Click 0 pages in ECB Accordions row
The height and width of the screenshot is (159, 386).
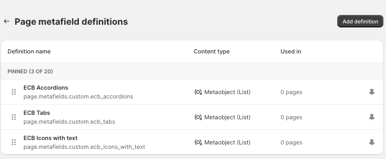[292, 92]
